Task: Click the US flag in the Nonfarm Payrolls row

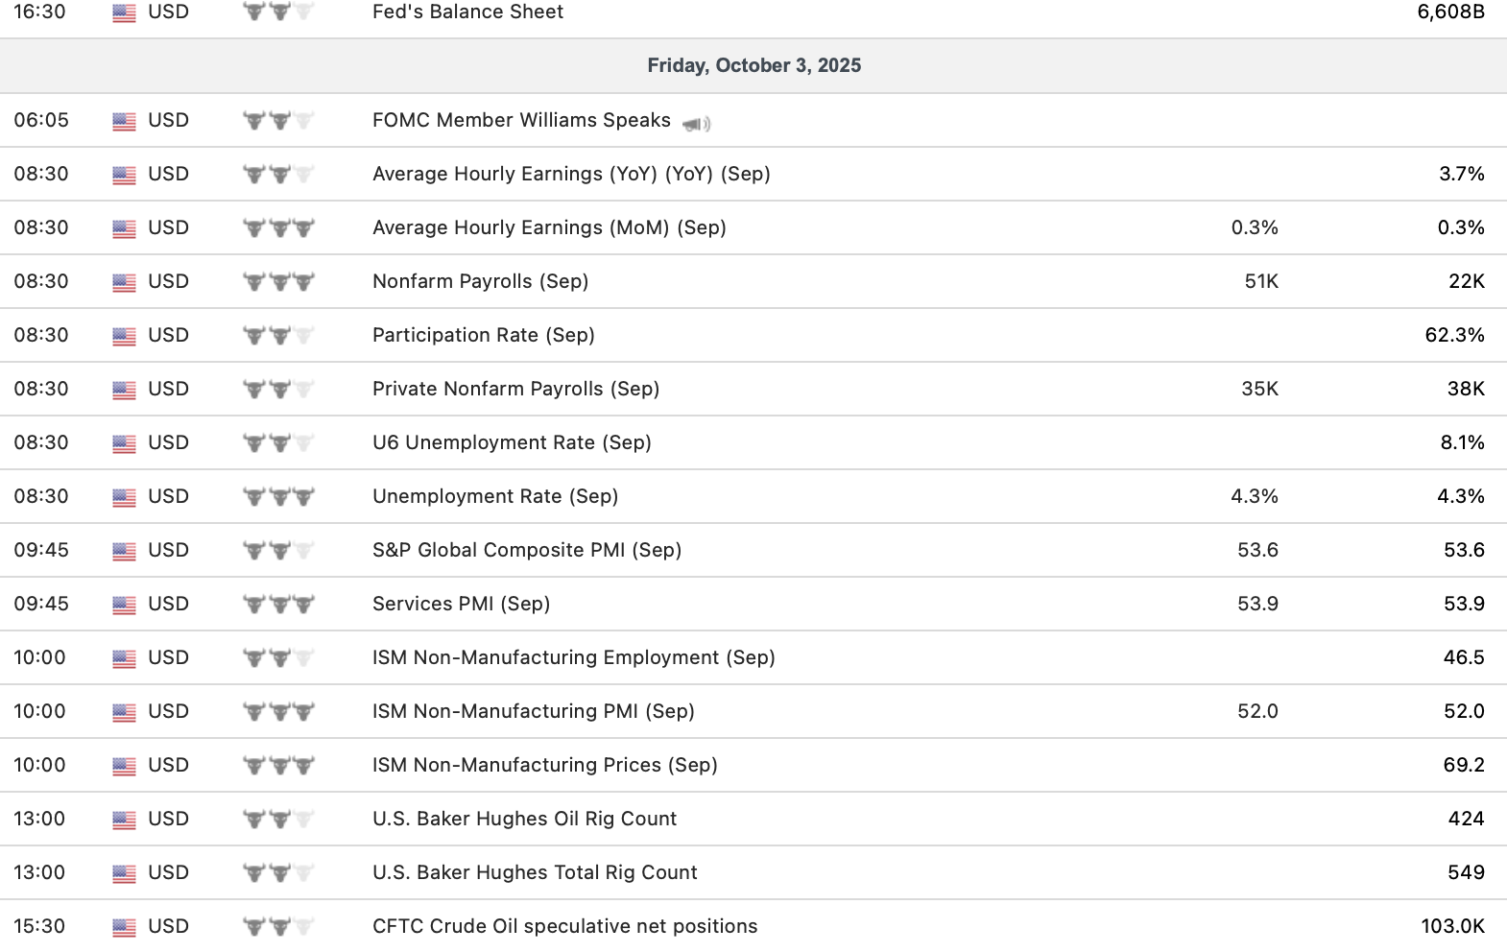Action: click(x=124, y=282)
